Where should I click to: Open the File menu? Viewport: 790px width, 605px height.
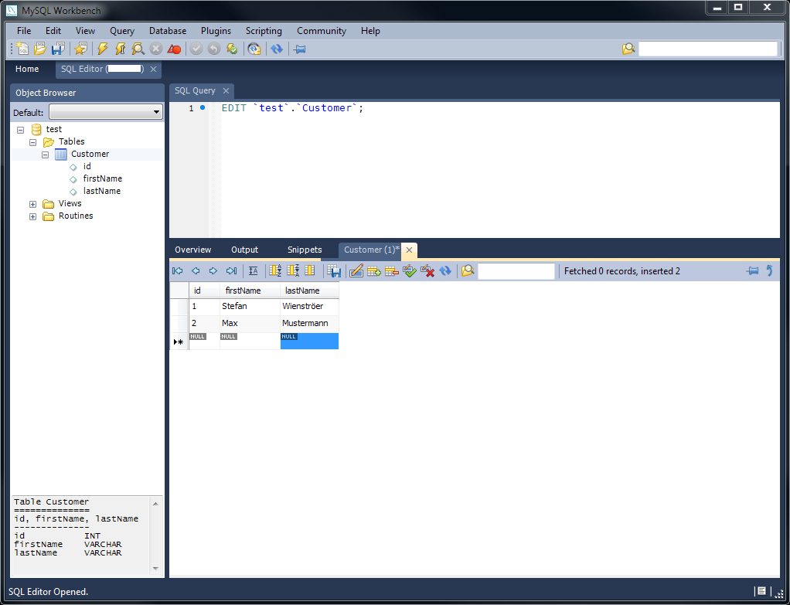coord(24,31)
